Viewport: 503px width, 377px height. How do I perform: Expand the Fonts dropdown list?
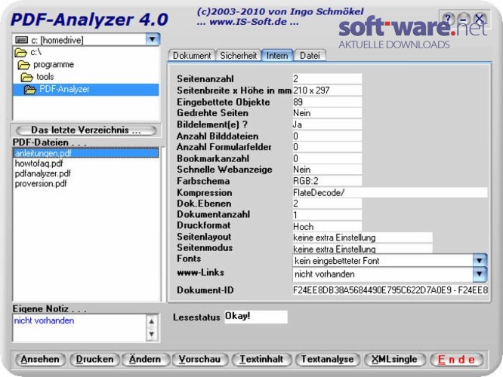[480, 260]
